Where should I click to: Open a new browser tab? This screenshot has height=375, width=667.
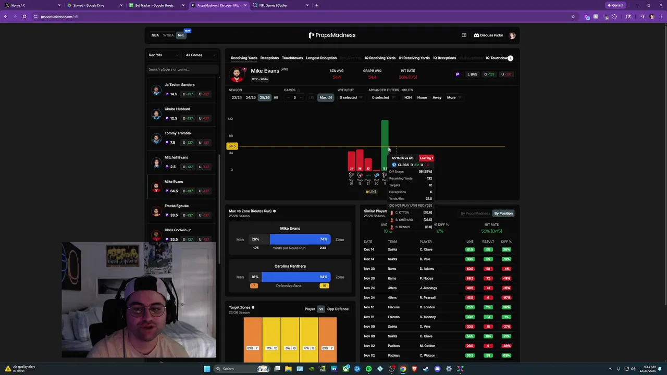pos(316,5)
